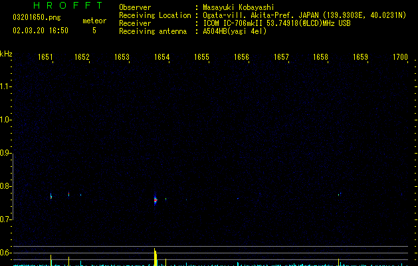Click the 1.0 frequency axis label
This screenshot has width=418, height=266.
(x=5, y=120)
